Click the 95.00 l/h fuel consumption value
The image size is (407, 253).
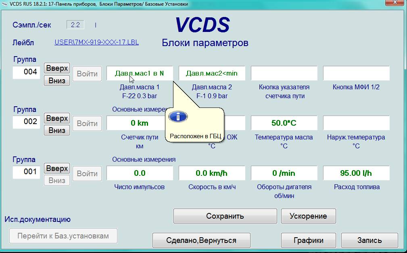pyautogui.click(x=356, y=173)
